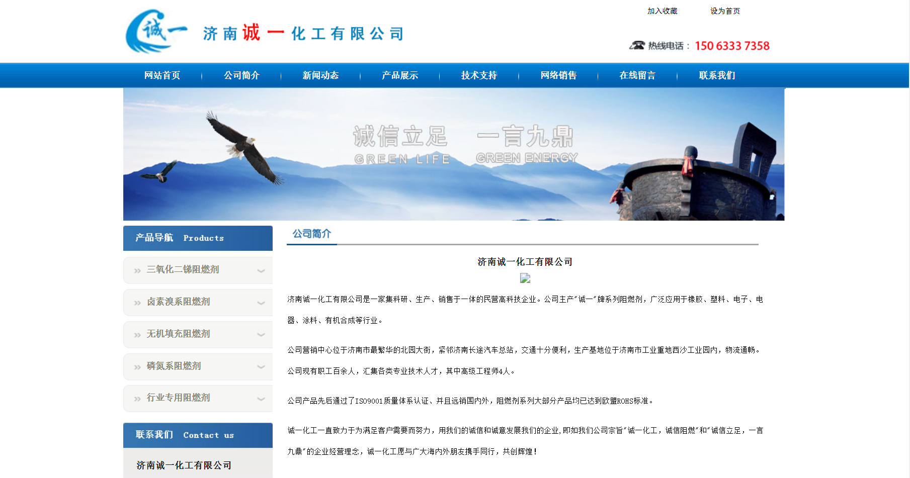Click double-arrow icon beside 磷氮系阻燃剂

click(x=137, y=367)
